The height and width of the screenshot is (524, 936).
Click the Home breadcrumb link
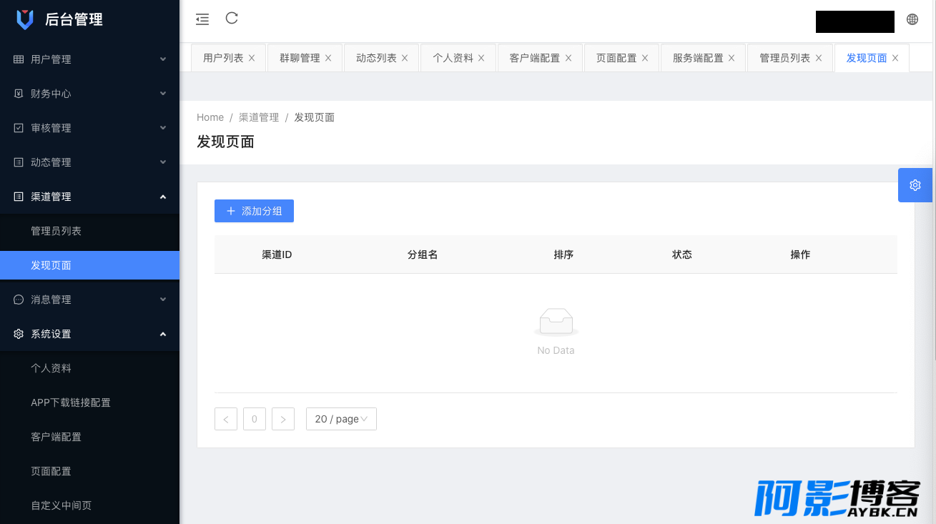coord(210,117)
